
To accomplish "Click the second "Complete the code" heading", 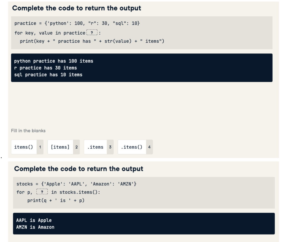I will point(79,169).
